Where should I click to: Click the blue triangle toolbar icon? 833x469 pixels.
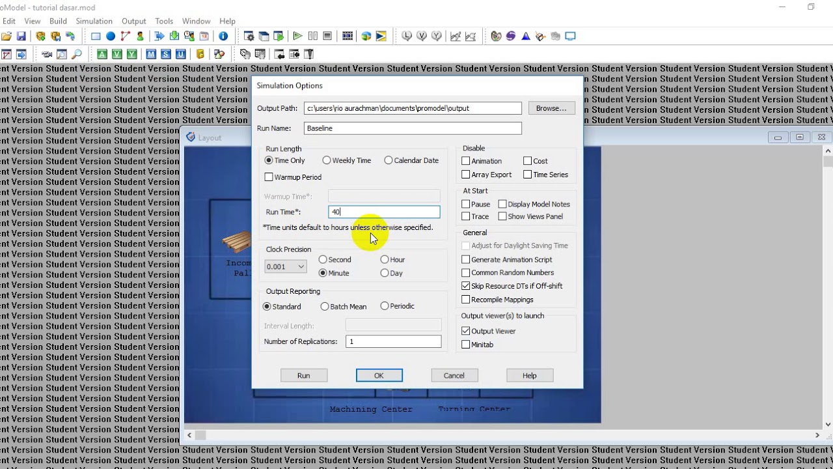[x=526, y=36]
